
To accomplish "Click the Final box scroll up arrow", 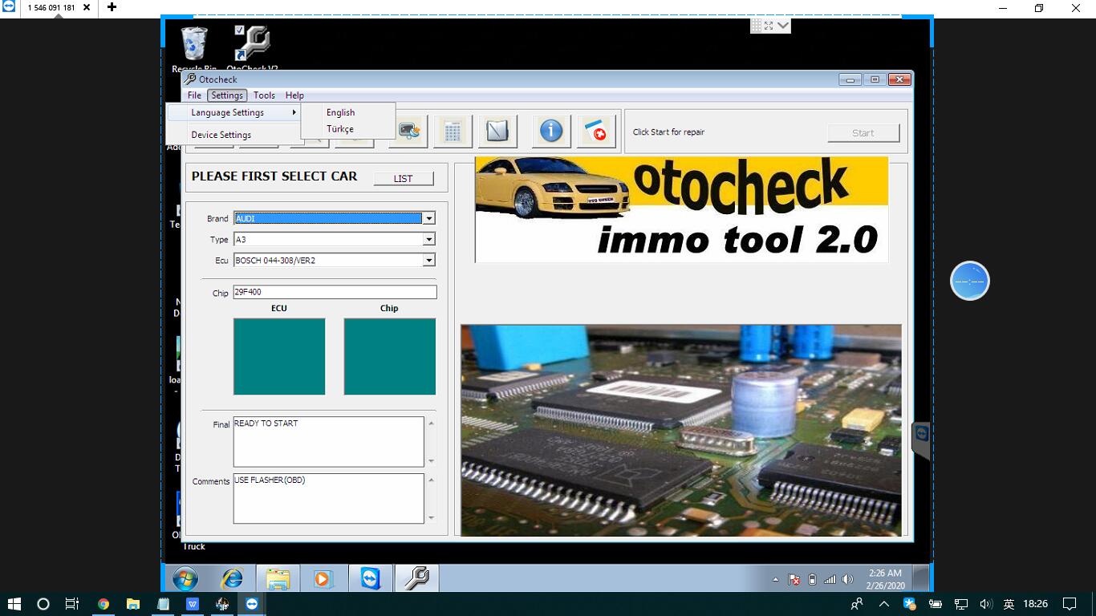I will [x=431, y=423].
